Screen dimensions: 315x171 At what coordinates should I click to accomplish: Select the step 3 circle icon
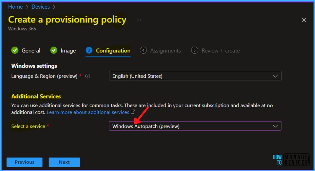89,50
